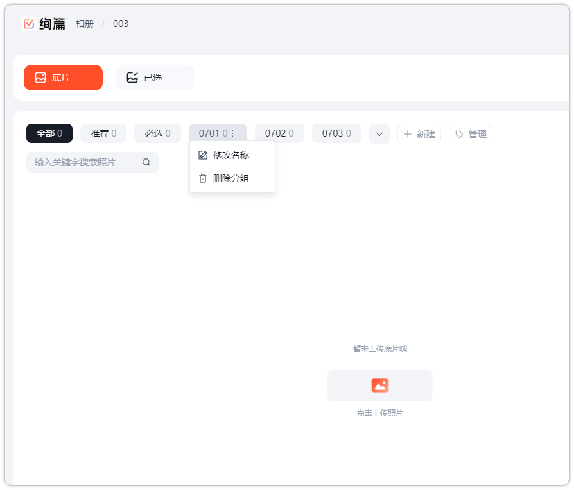
Task: Expand the group list chevron dropdown
Action: [x=379, y=134]
